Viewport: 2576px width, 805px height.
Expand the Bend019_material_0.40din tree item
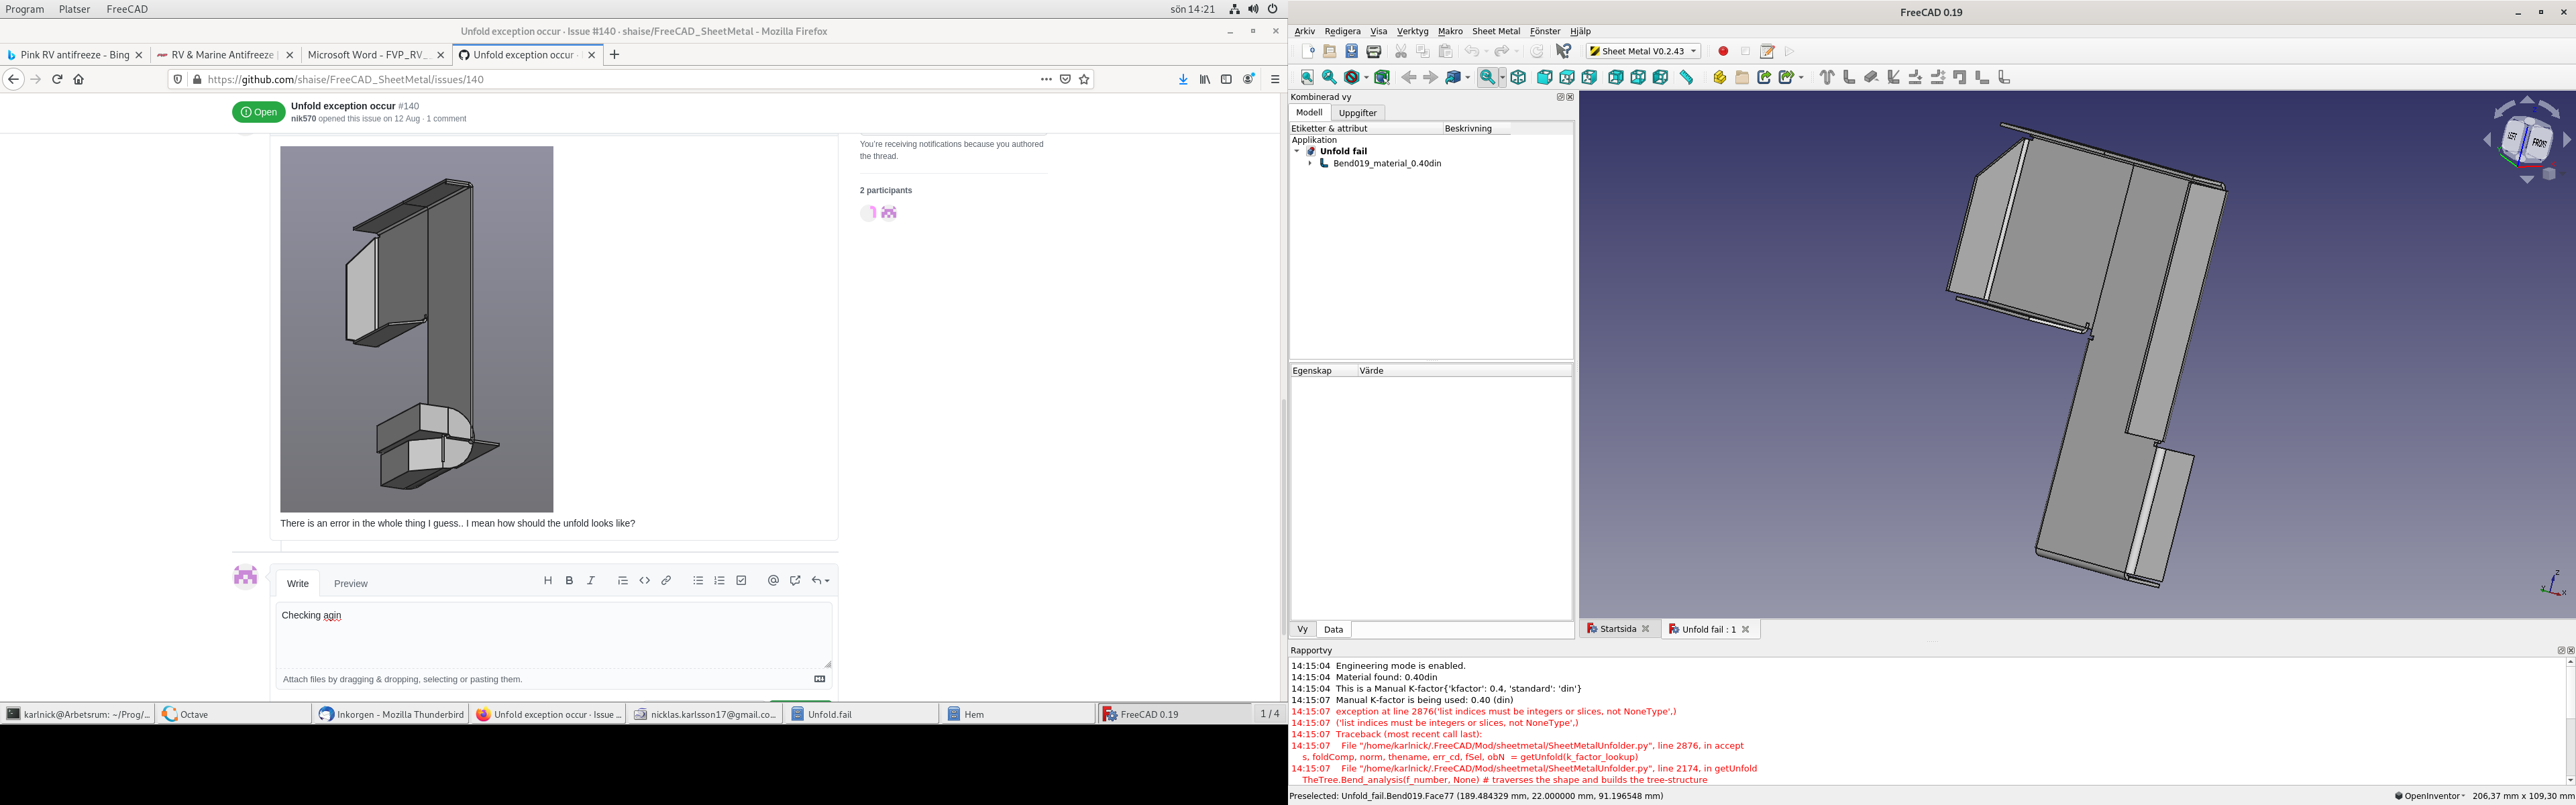(x=1311, y=163)
